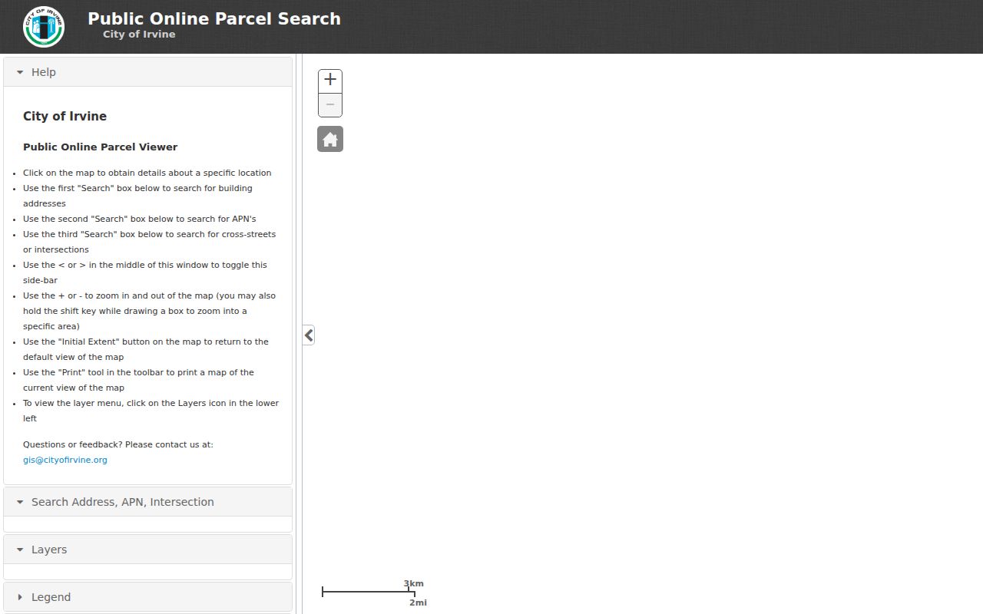983x614 pixels.
Task: Return map to initial extent home button
Action: (x=330, y=139)
